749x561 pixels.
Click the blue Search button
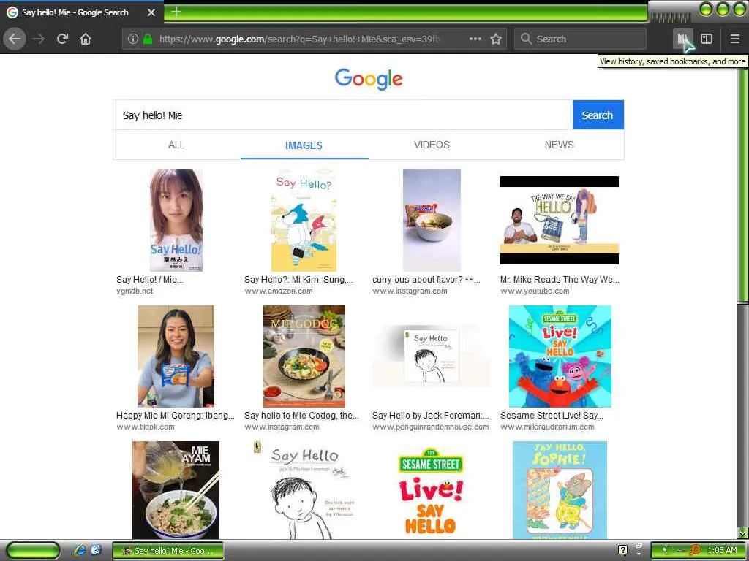click(598, 115)
